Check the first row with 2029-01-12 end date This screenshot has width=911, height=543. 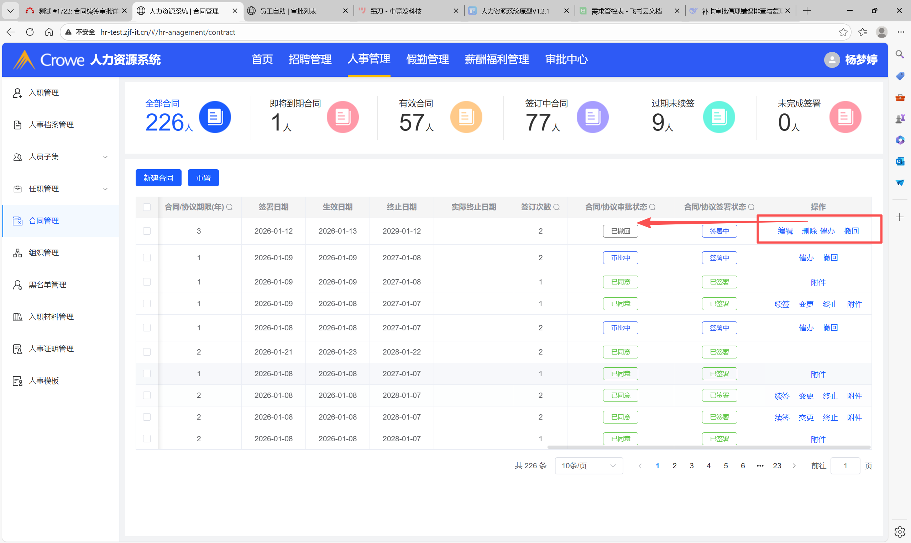(147, 231)
